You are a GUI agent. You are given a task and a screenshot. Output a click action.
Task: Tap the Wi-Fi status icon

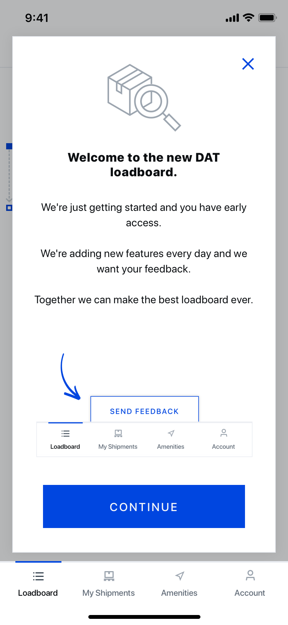click(249, 18)
